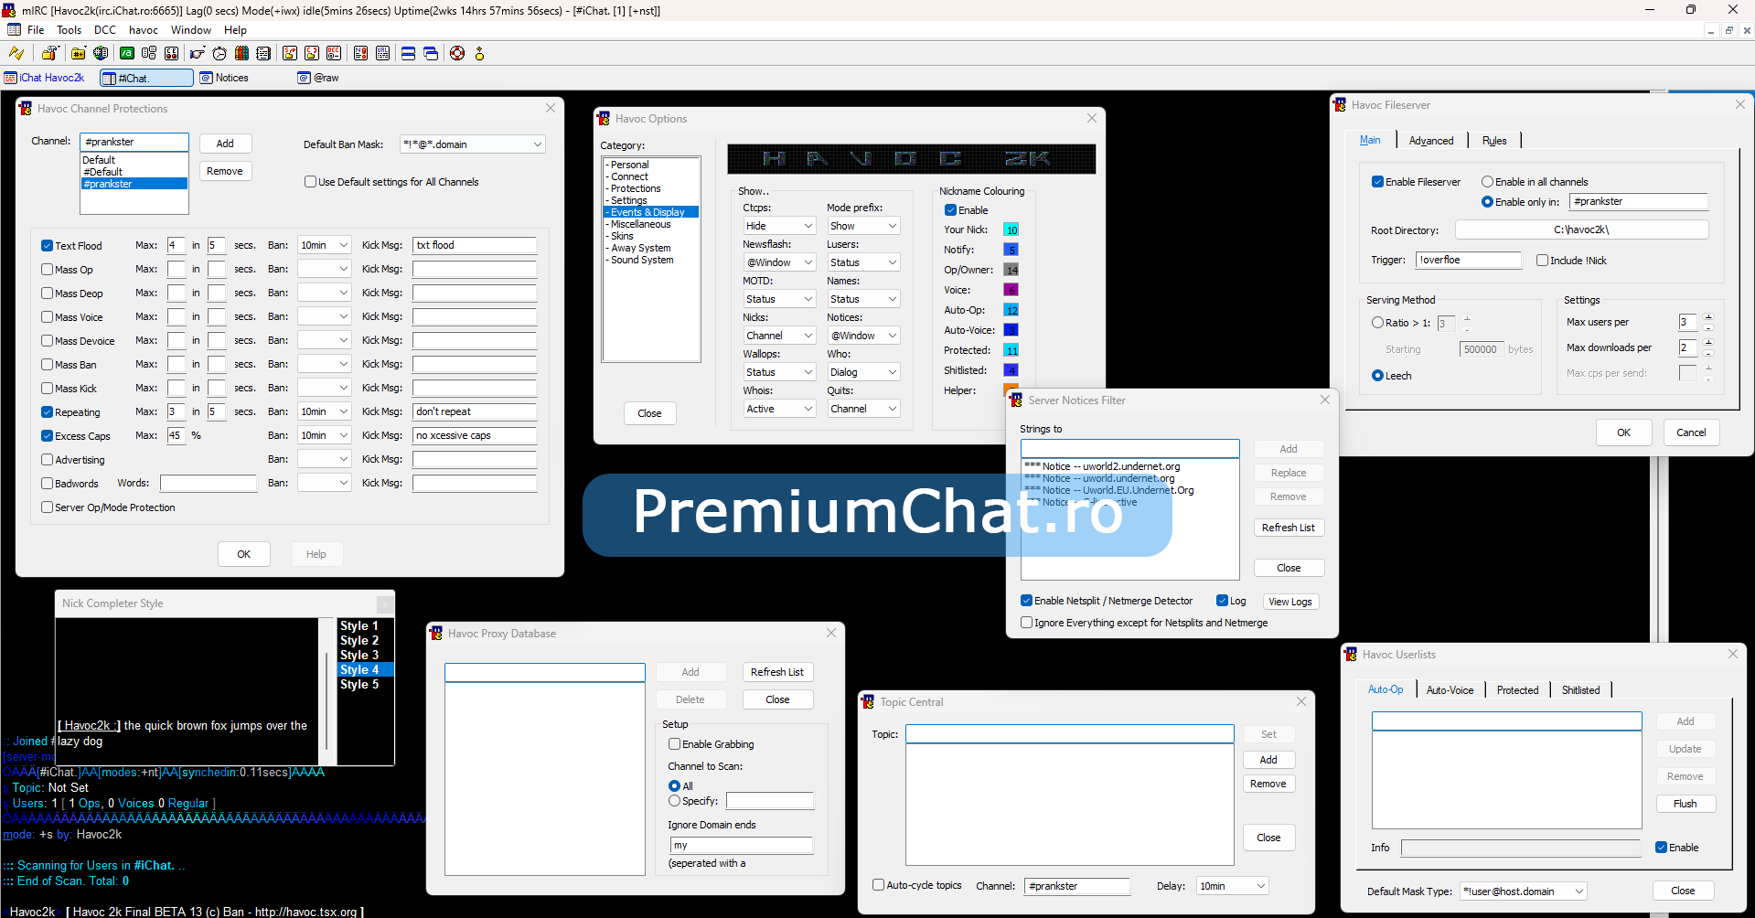Open the Channels List globe icon
1755x918 pixels.
(101, 53)
